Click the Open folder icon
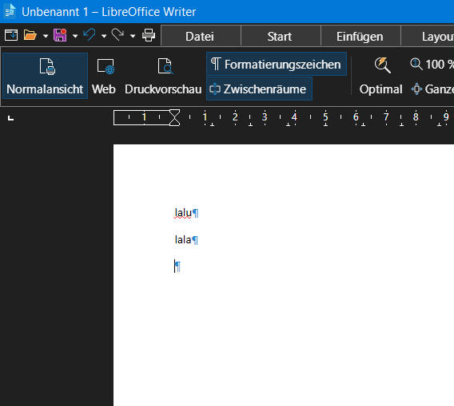Screen dimensions: 454x406 (30, 35)
